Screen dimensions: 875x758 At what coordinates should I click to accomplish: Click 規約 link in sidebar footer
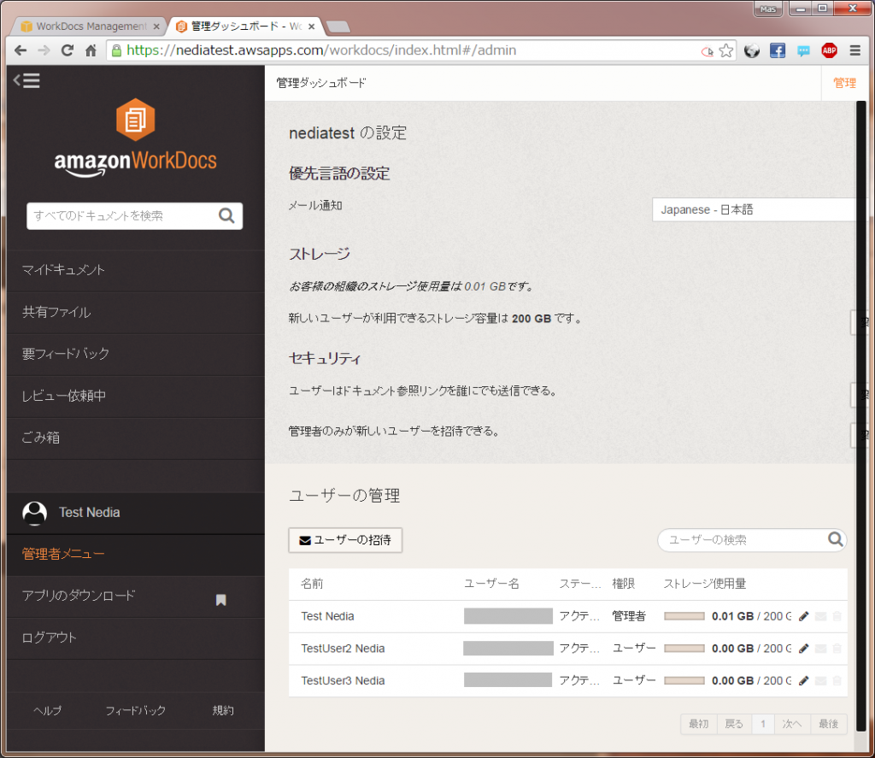pyautogui.click(x=223, y=710)
